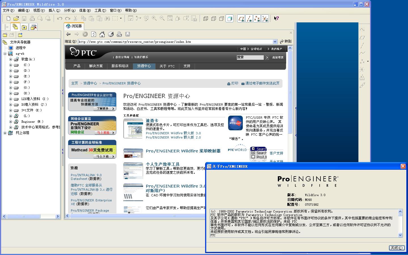Open the 文件(F) menu
Image resolution: width=408 pixels, height=255 pixels.
coord(8,10)
